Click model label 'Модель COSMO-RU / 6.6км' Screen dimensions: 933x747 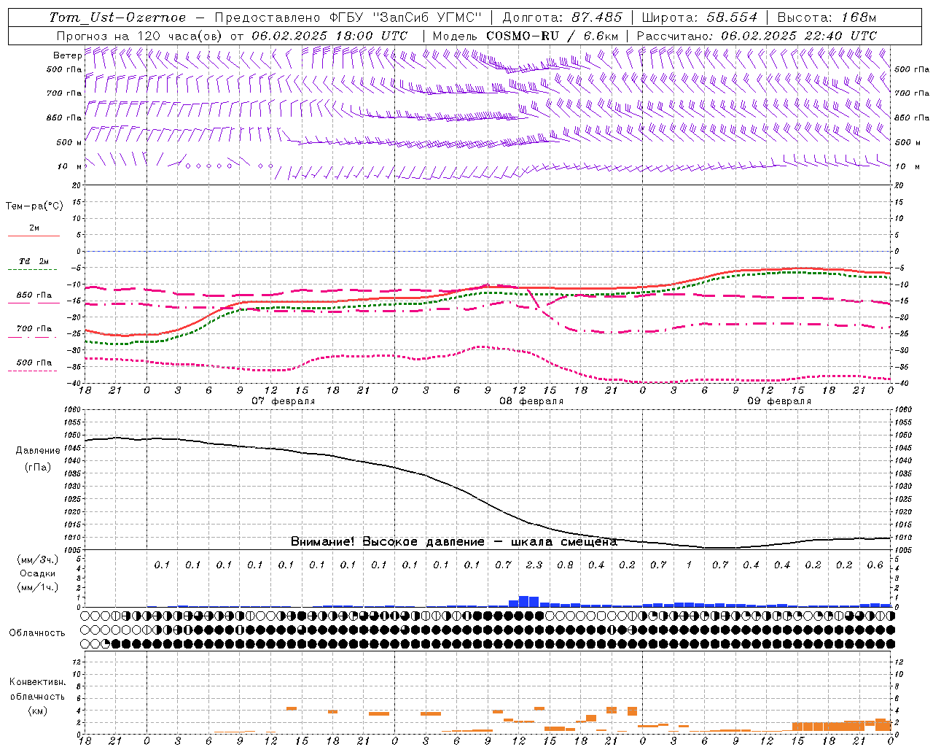[526, 36]
